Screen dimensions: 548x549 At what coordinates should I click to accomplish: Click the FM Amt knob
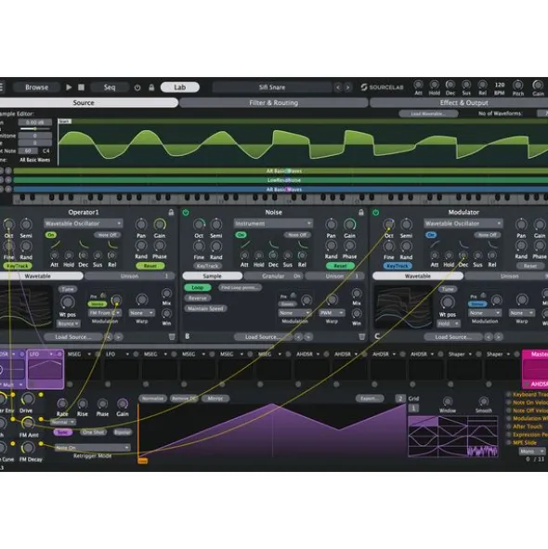(x=28, y=424)
